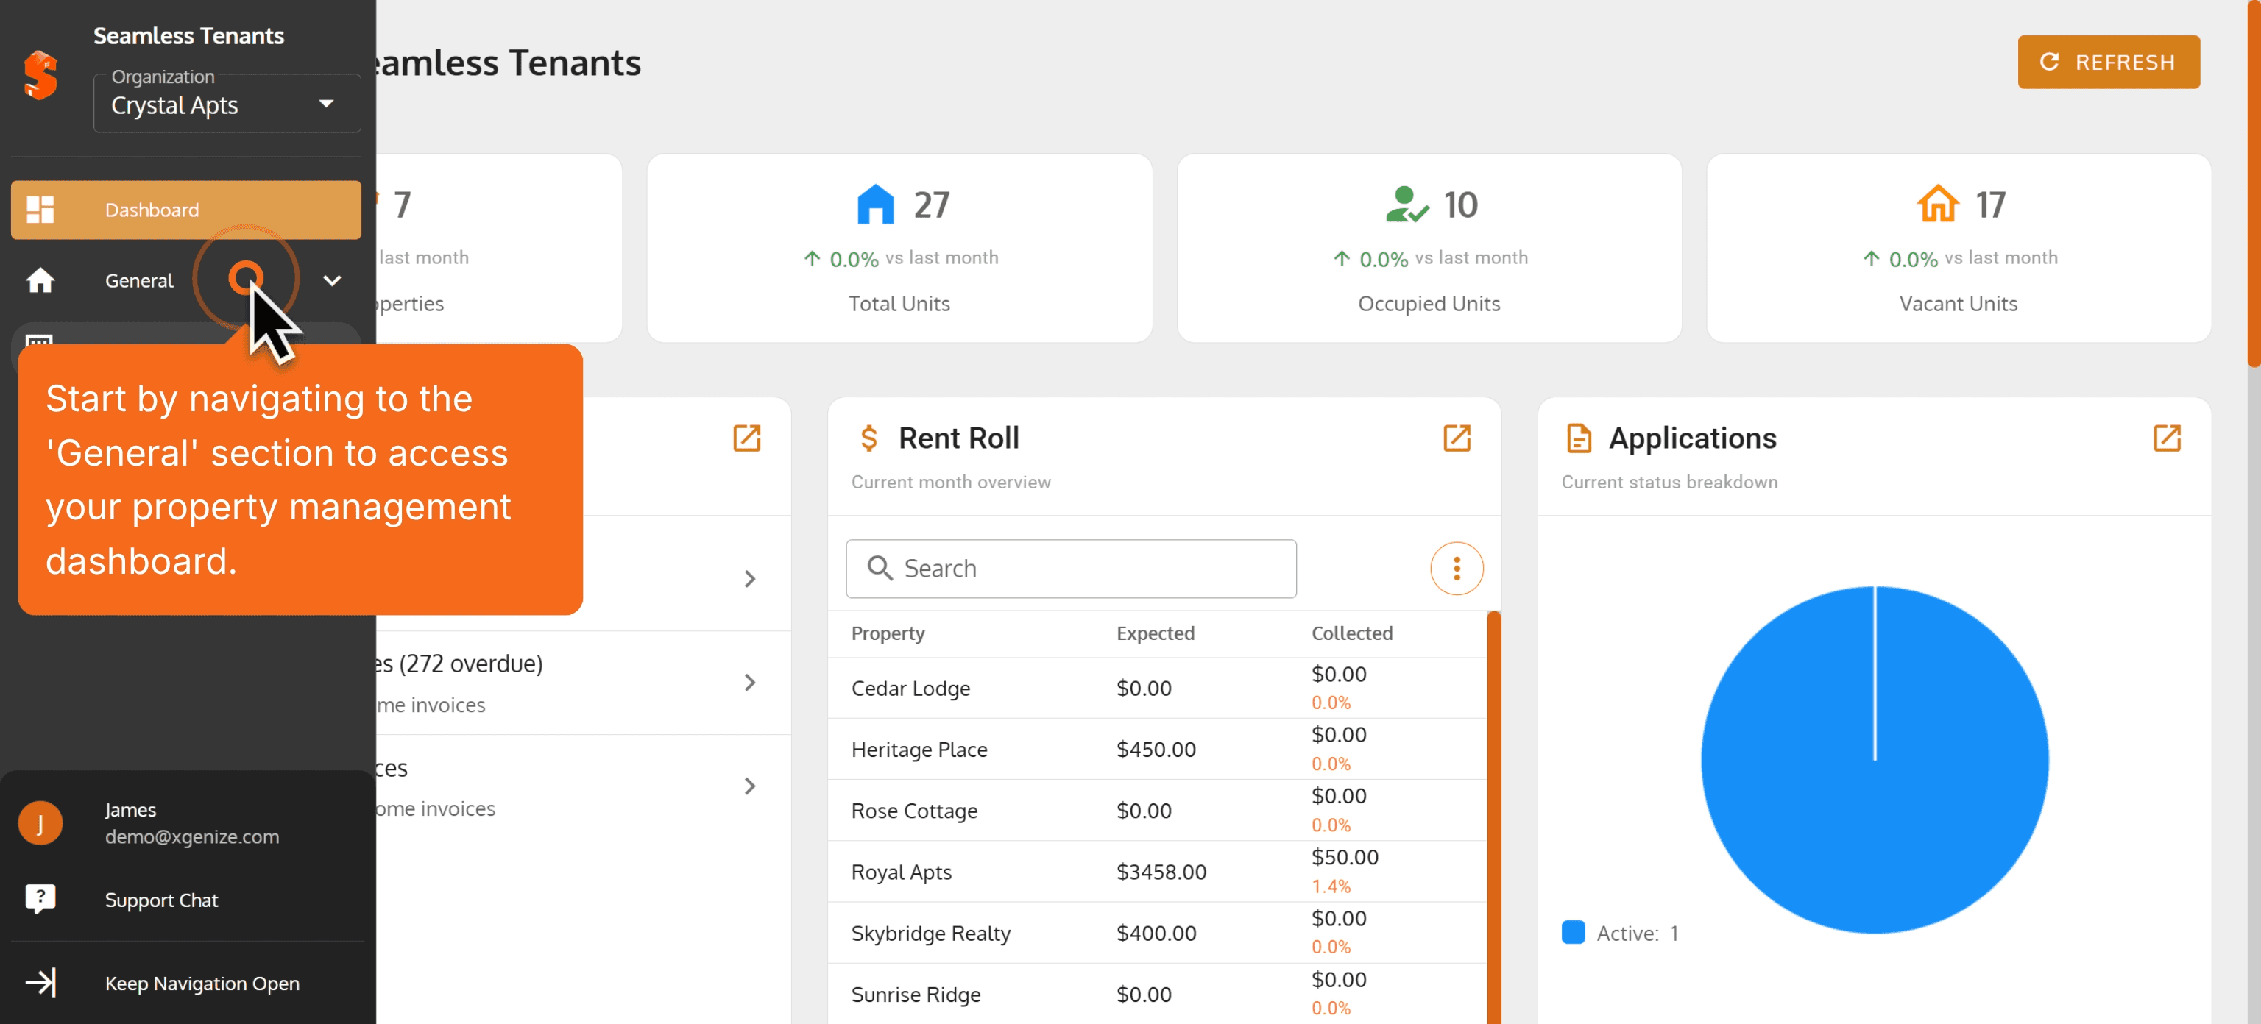Viewport: 2261px width, 1024px height.
Task: Click the orange J user avatar
Action: [40, 823]
